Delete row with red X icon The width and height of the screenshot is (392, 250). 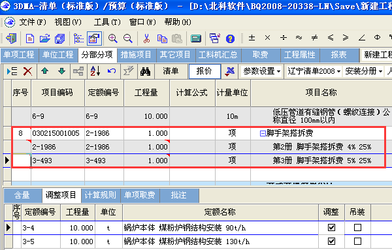[x=27, y=71]
